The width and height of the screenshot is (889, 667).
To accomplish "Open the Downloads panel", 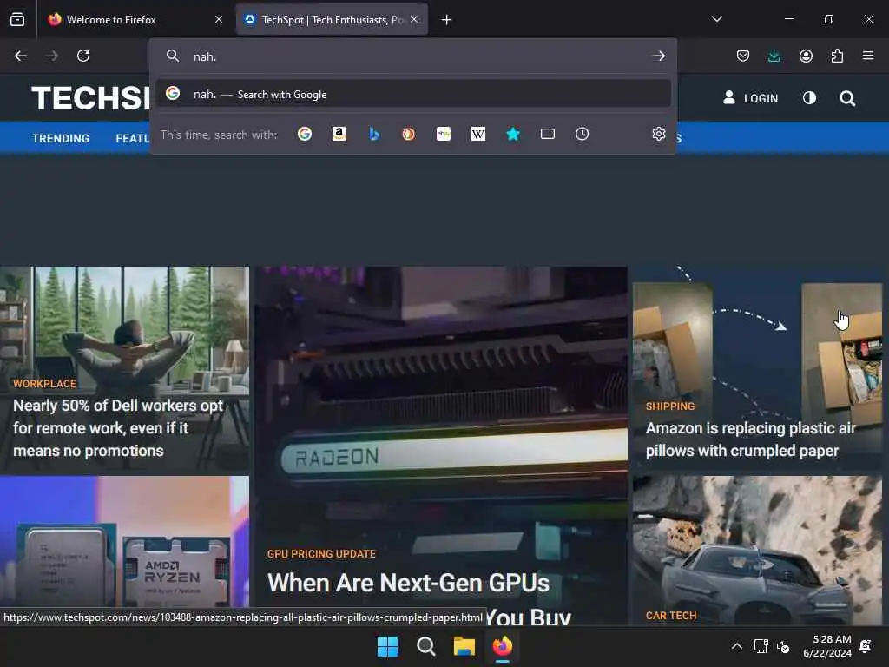I will pyautogui.click(x=774, y=56).
